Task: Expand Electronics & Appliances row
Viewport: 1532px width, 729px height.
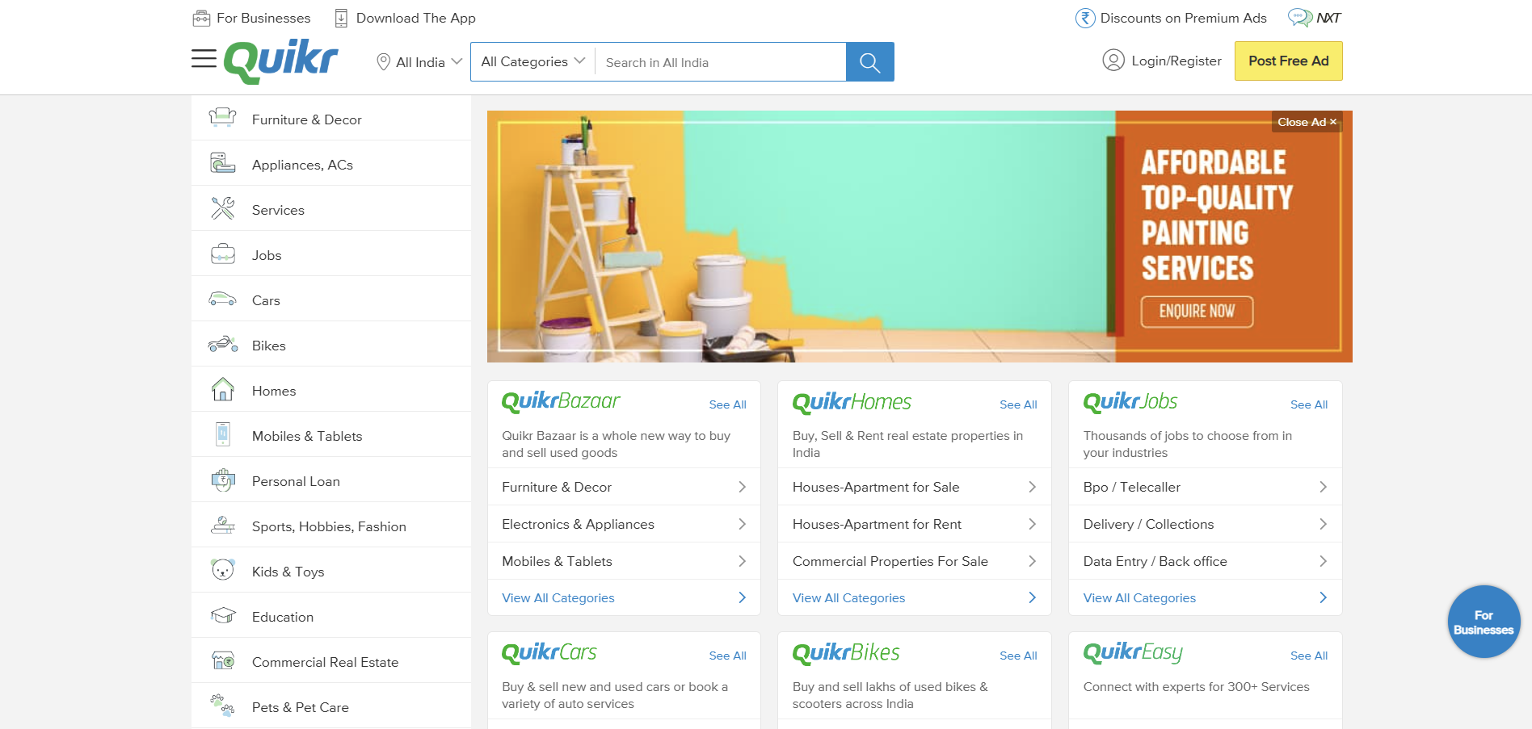Action: tap(624, 524)
